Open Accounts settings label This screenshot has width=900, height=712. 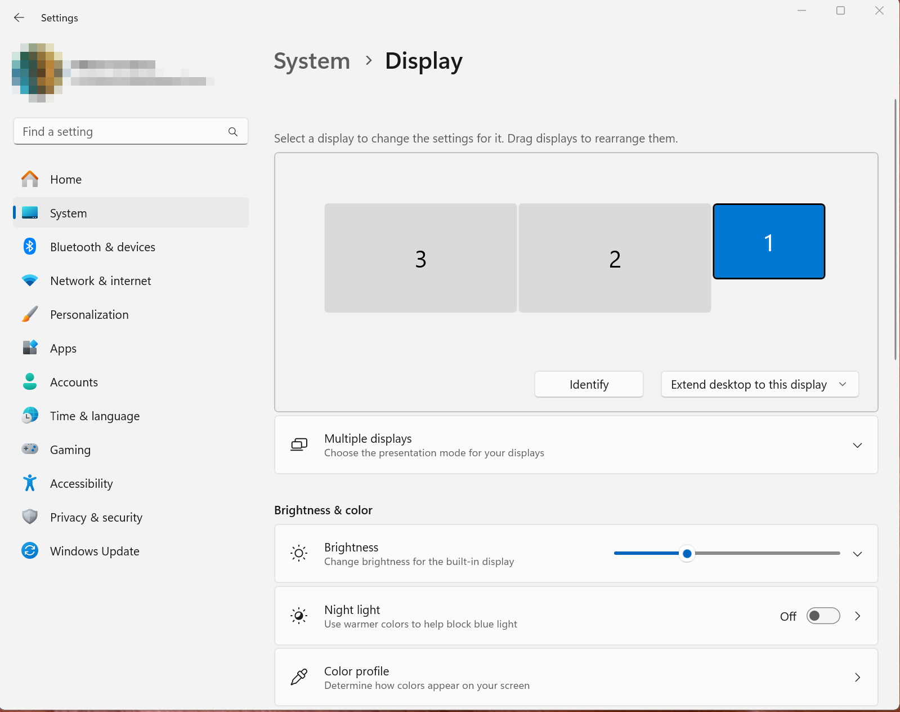[74, 382]
